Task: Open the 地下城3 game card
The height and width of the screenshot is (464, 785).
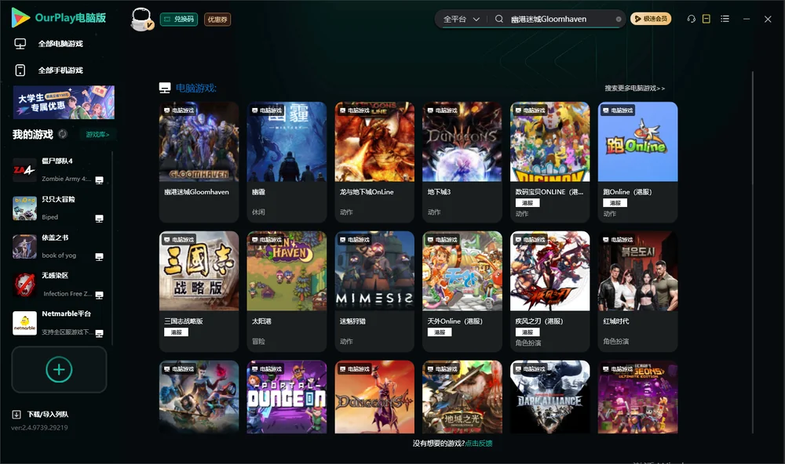Action: 462,162
